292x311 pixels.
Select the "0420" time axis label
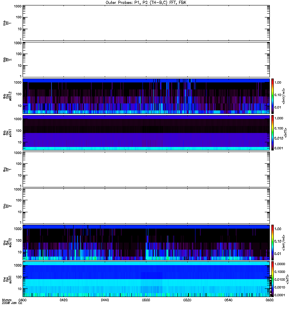tap(63, 300)
